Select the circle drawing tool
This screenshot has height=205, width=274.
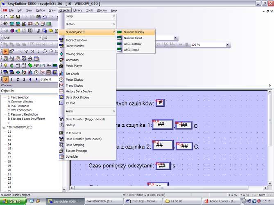click(45, 51)
